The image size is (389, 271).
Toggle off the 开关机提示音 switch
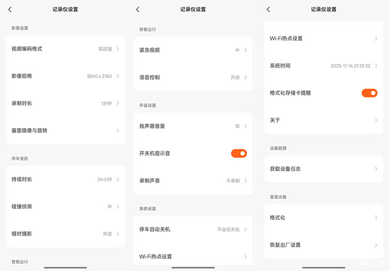pos(238,153)
